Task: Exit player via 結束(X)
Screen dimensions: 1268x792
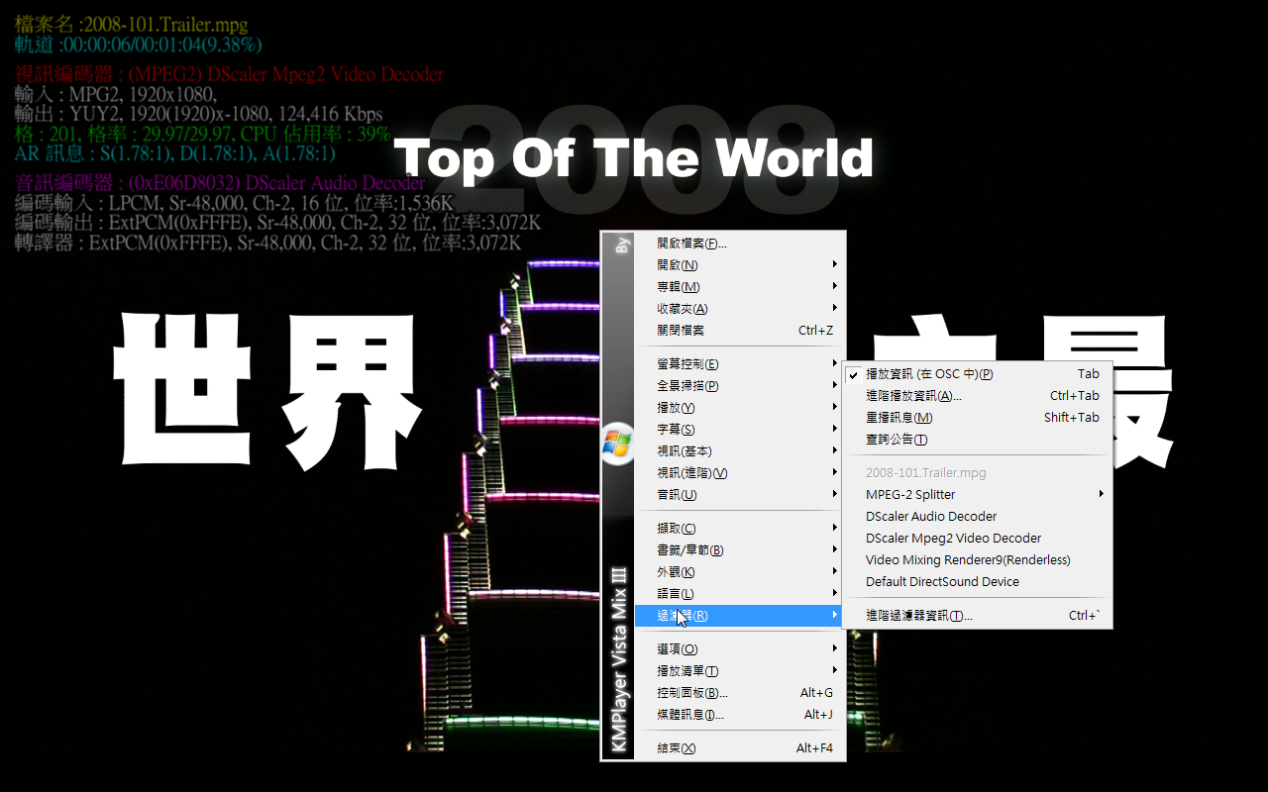Action: (x=676, y=748)
